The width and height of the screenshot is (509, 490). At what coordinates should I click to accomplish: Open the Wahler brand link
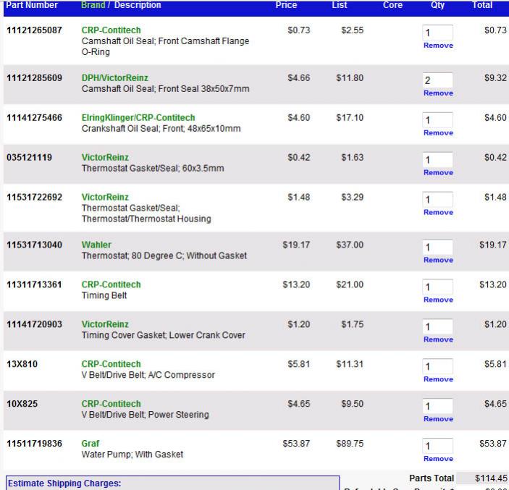(96, 245)
